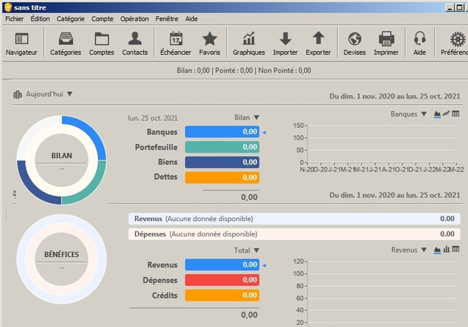Open the Comptes folder icon
Viewport: 468px width, 327px height.
coord(102,39)
